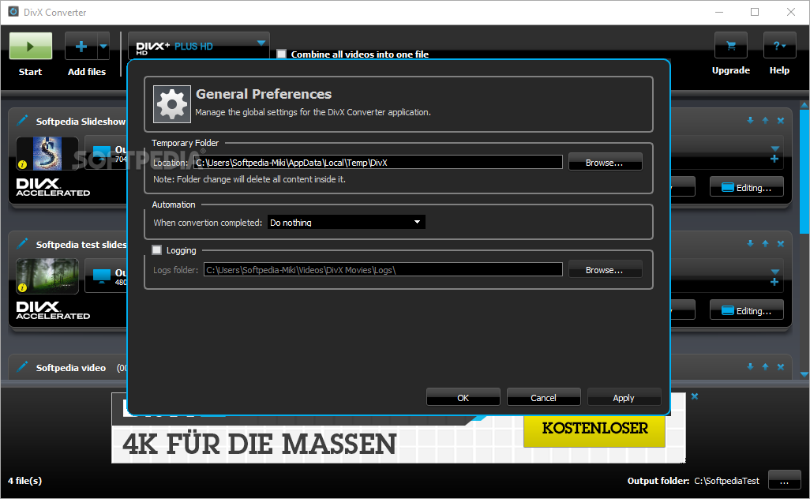
Task: Close the advertisement banner
Action: click(x=695, y=396)
